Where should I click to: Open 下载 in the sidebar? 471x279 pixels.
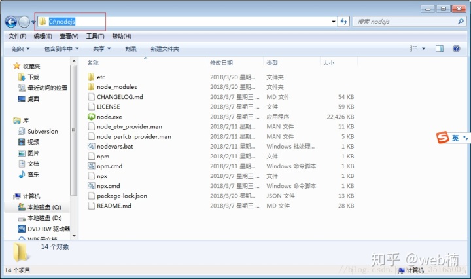tap(33, 77)
